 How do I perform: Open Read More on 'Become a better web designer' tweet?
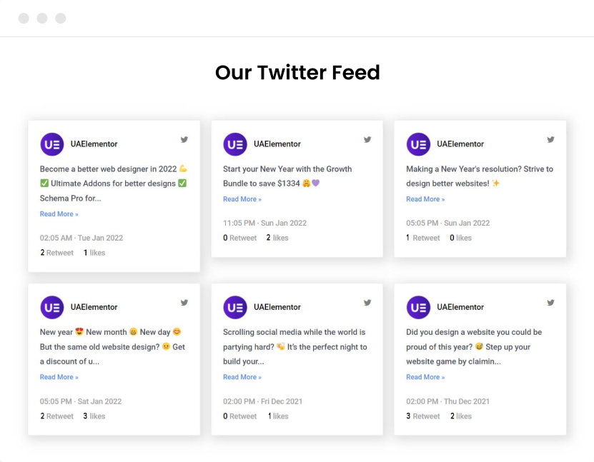[59, 214]
